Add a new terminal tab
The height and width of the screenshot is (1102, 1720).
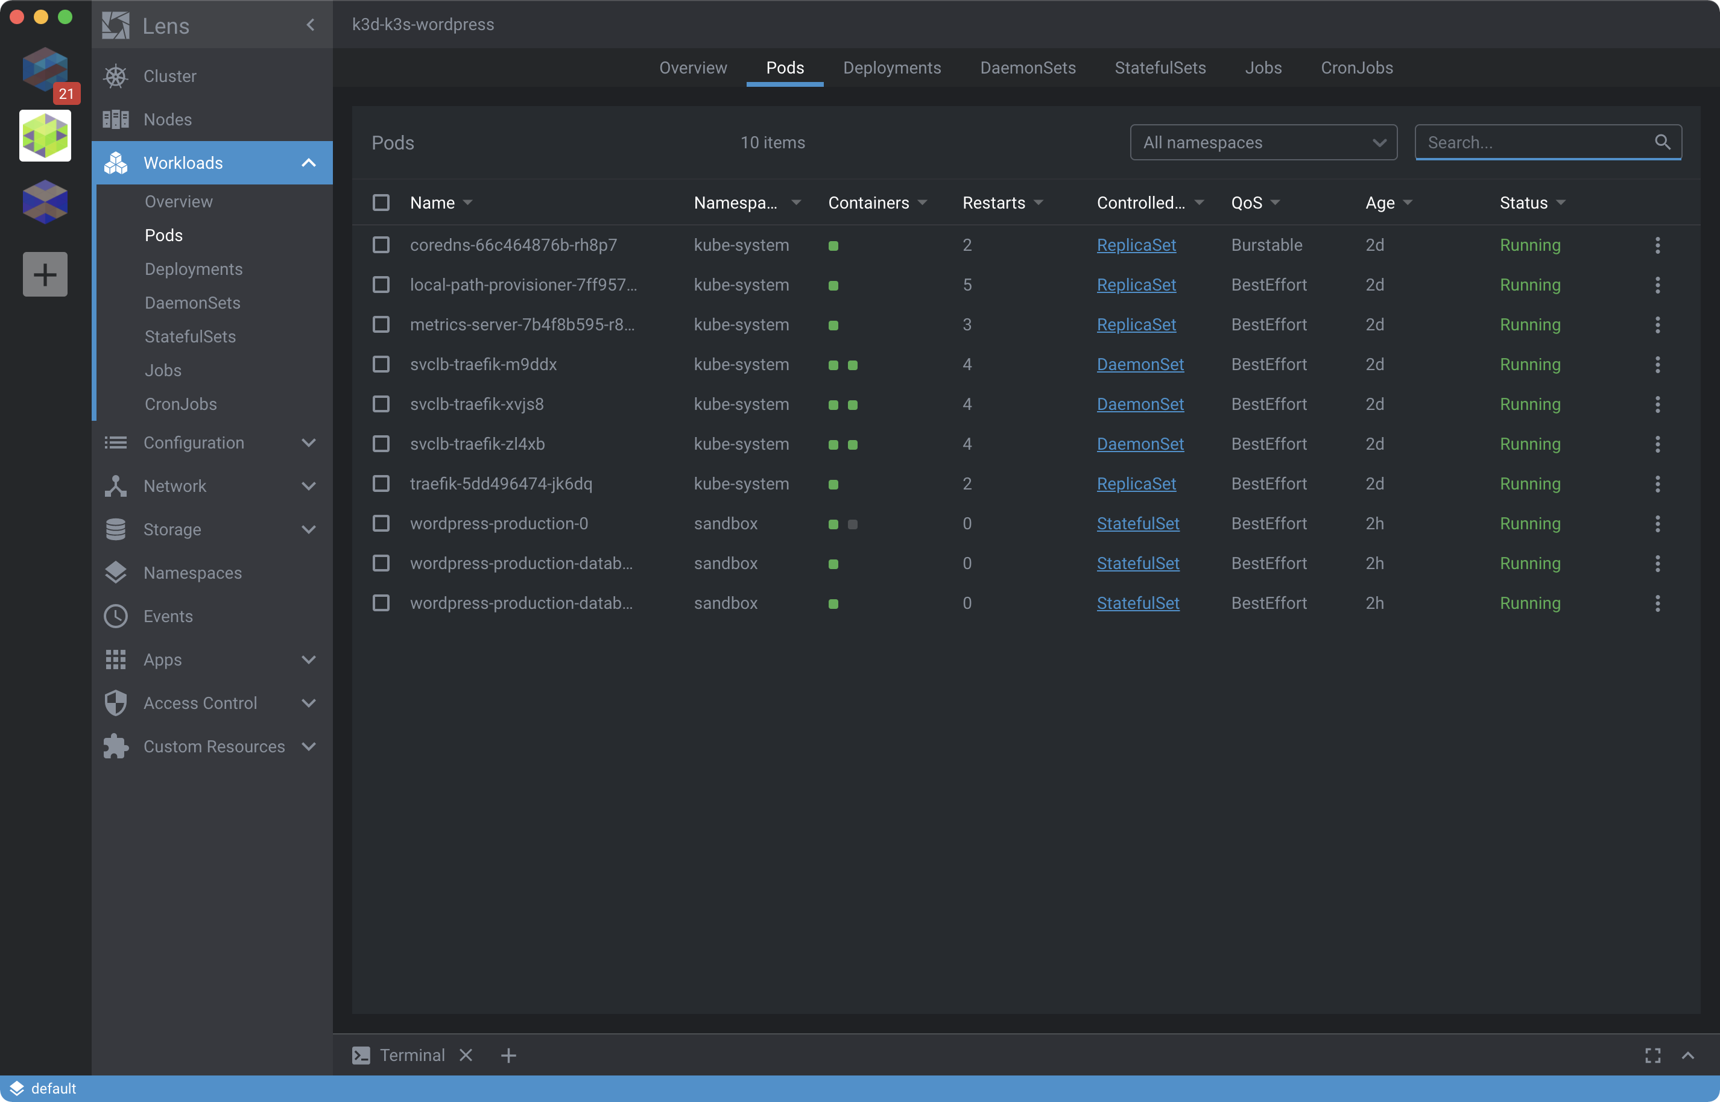click(x=508, y=1055)
